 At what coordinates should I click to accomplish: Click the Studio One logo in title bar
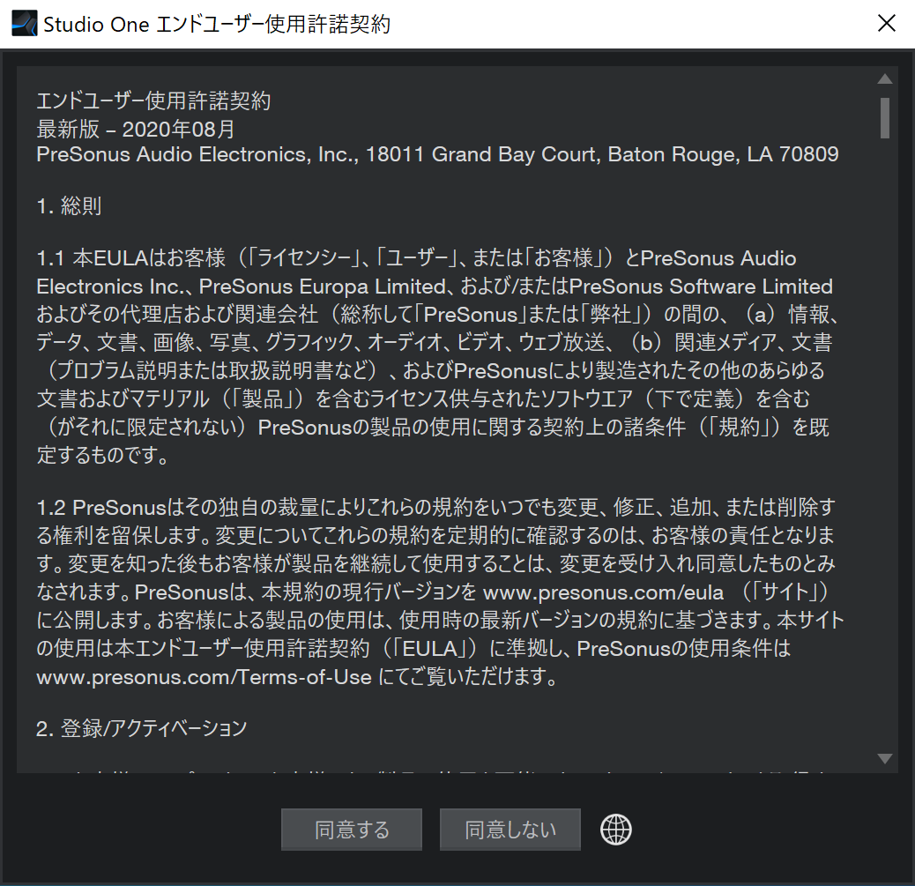(24, 24)
